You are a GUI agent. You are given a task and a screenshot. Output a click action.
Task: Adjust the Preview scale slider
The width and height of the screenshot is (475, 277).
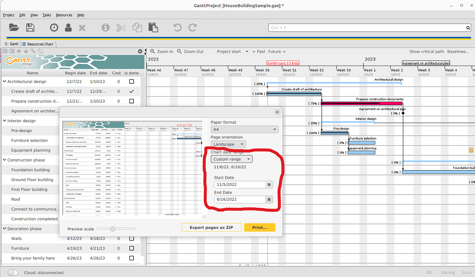tap(113, 229)
